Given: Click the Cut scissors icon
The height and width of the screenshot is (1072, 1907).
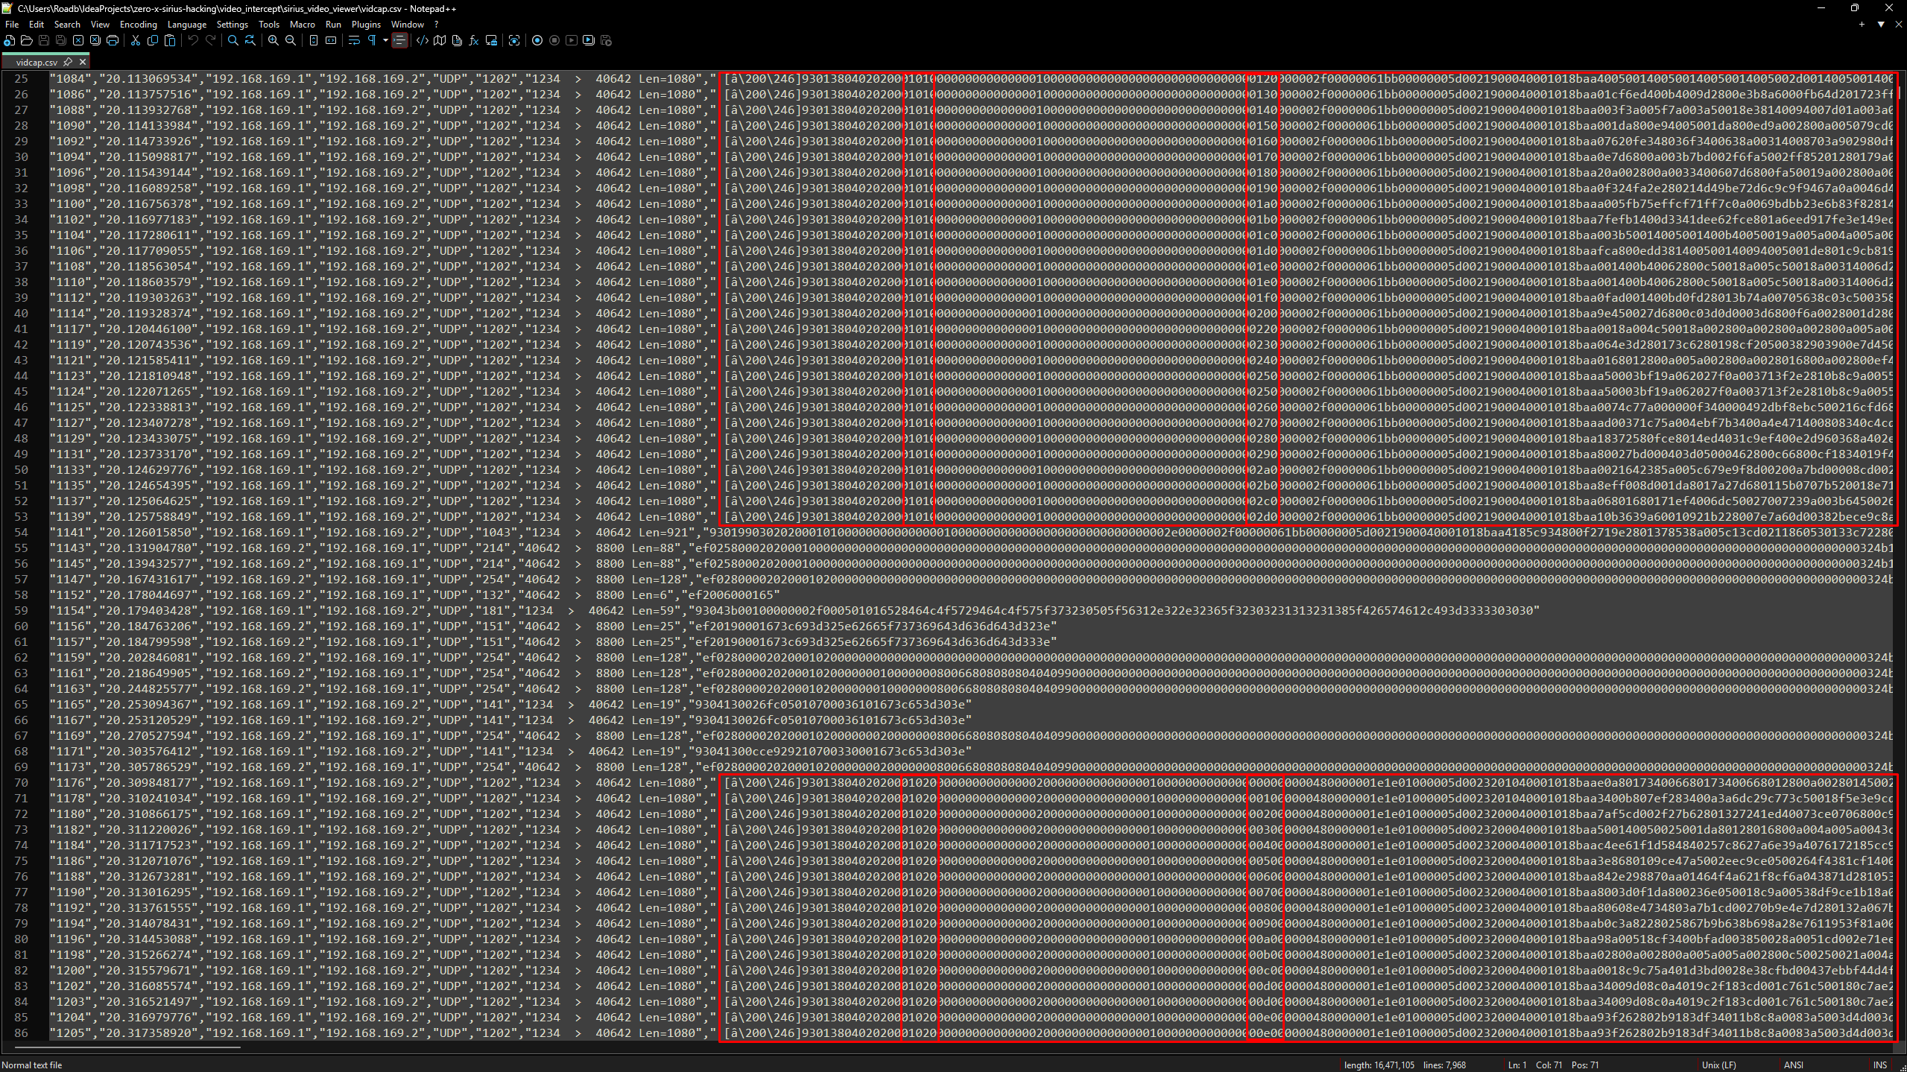Looking at the screenshot, I should coord(136,40).
